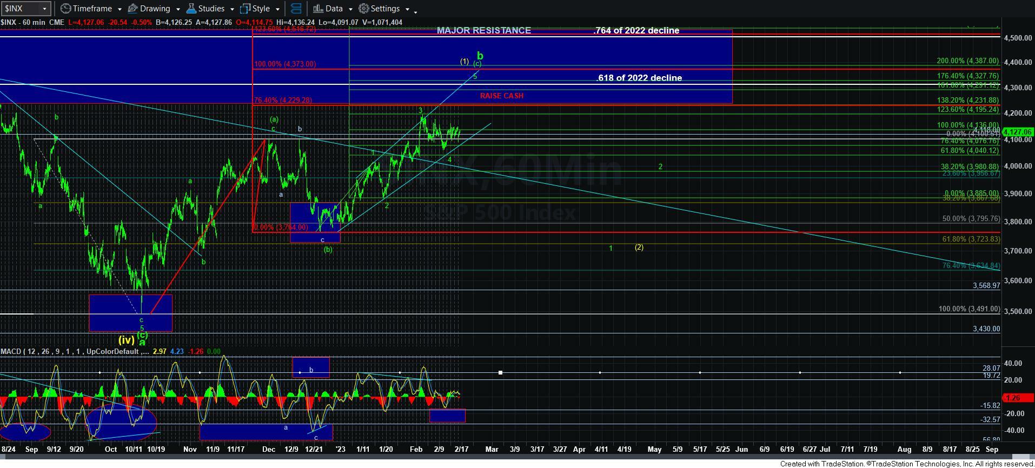Open the toolbar overflow arrow after Settings
The image size is (1035, 468).
[x=415, y=11]
